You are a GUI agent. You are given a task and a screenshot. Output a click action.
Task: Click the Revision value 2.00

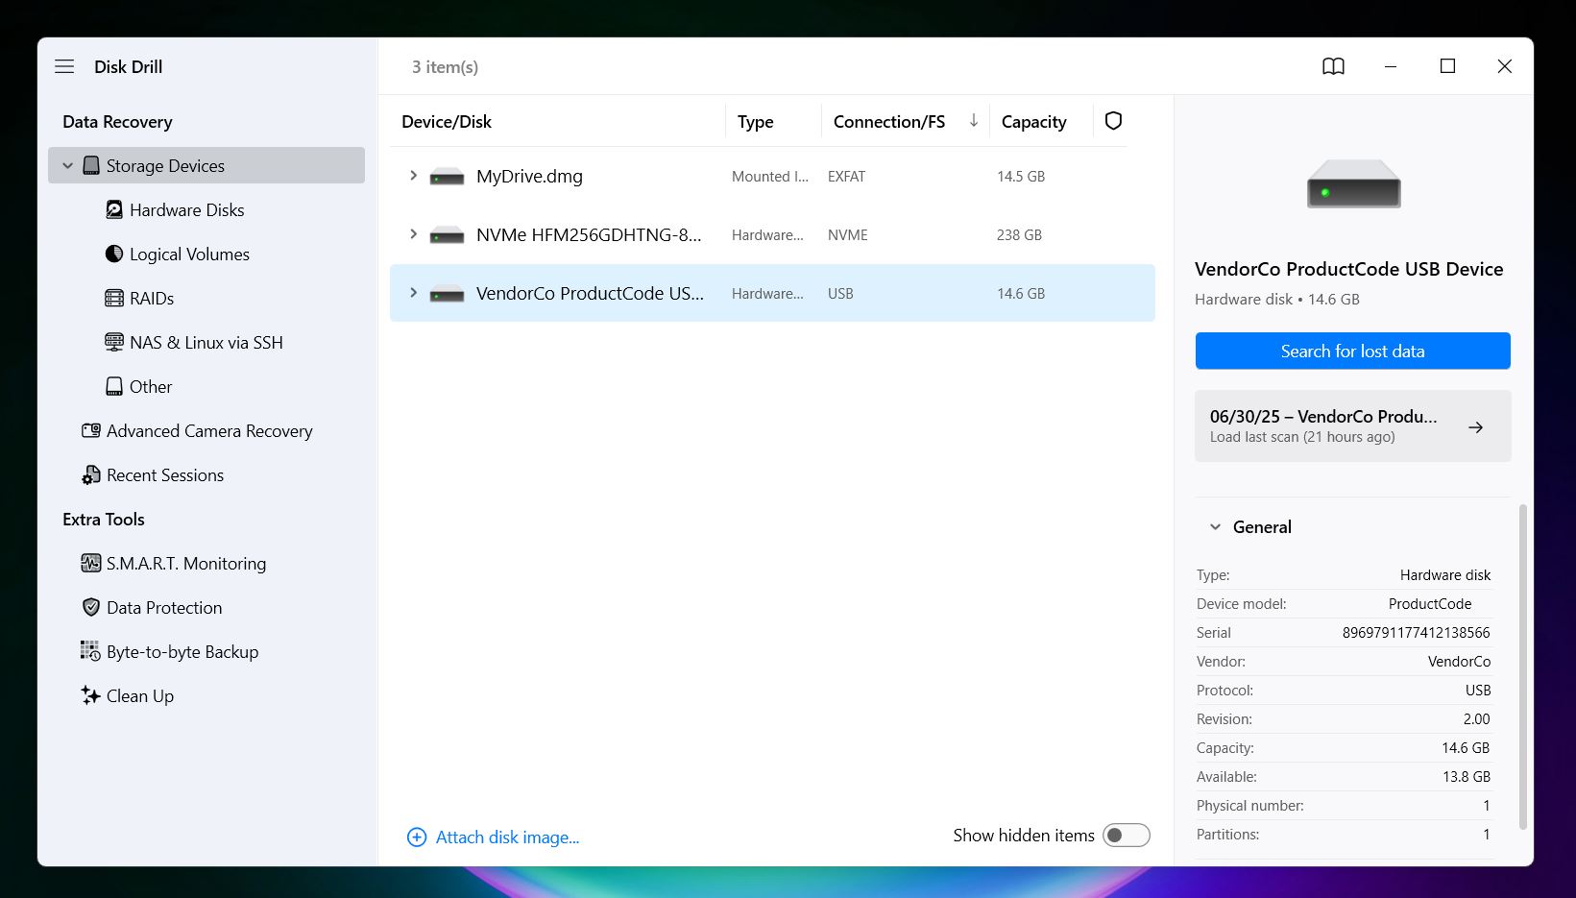pos(1477,718)
